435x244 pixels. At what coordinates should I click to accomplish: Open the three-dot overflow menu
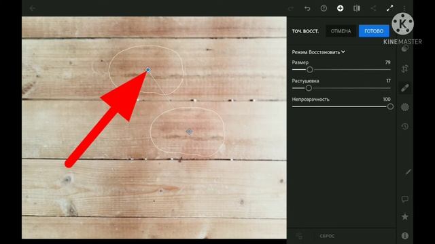point(404,8)
